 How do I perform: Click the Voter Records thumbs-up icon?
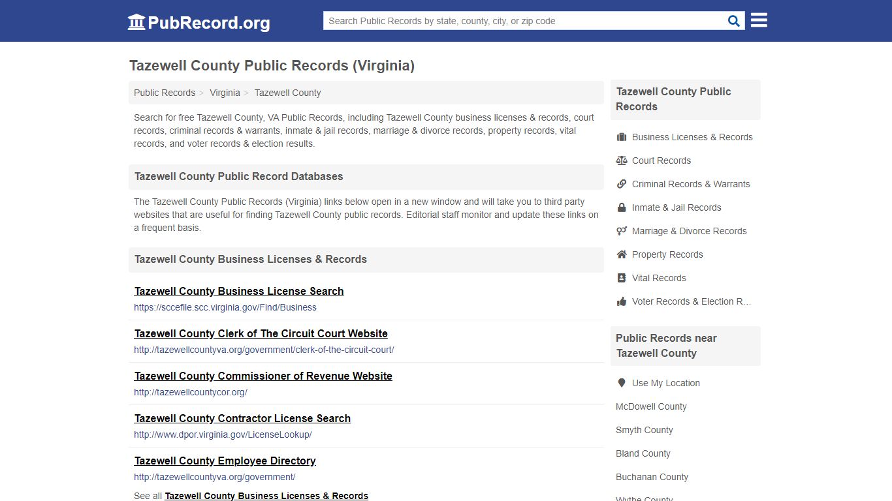tap(622, 301)
